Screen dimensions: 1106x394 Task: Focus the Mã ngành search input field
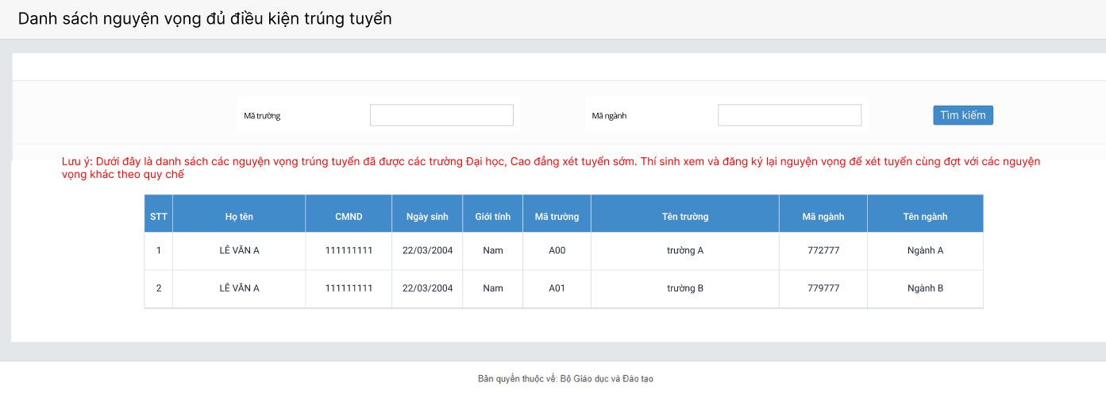coord(789,115)
